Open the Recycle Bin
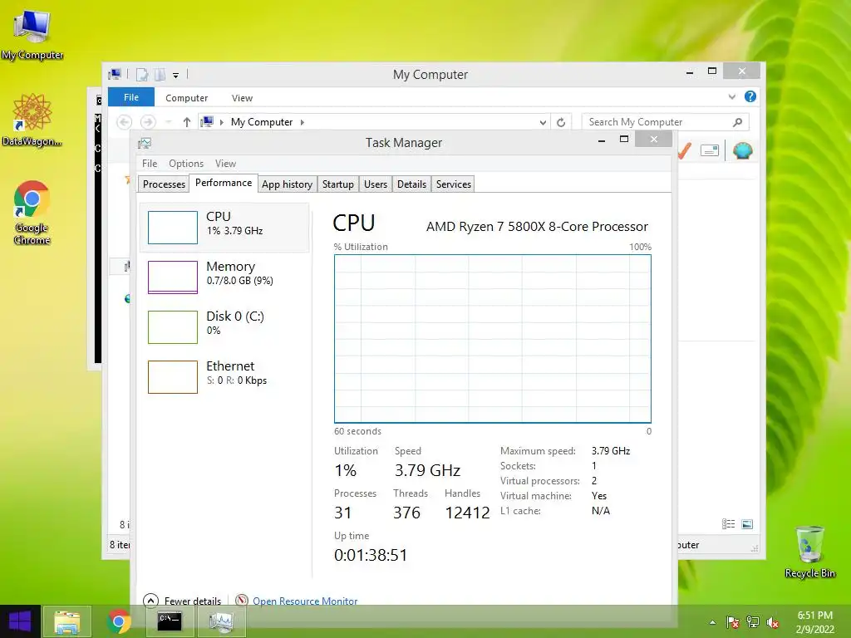 tap(809, 552)
